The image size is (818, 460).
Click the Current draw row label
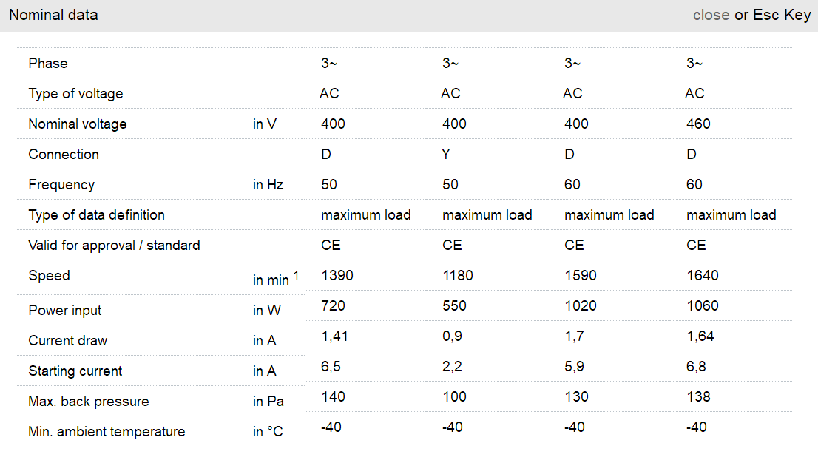click(x=67, y=341)
